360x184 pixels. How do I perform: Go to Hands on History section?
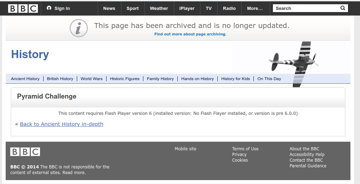tap(198, 79)
